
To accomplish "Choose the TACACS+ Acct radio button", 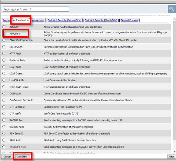I will 4,147.
